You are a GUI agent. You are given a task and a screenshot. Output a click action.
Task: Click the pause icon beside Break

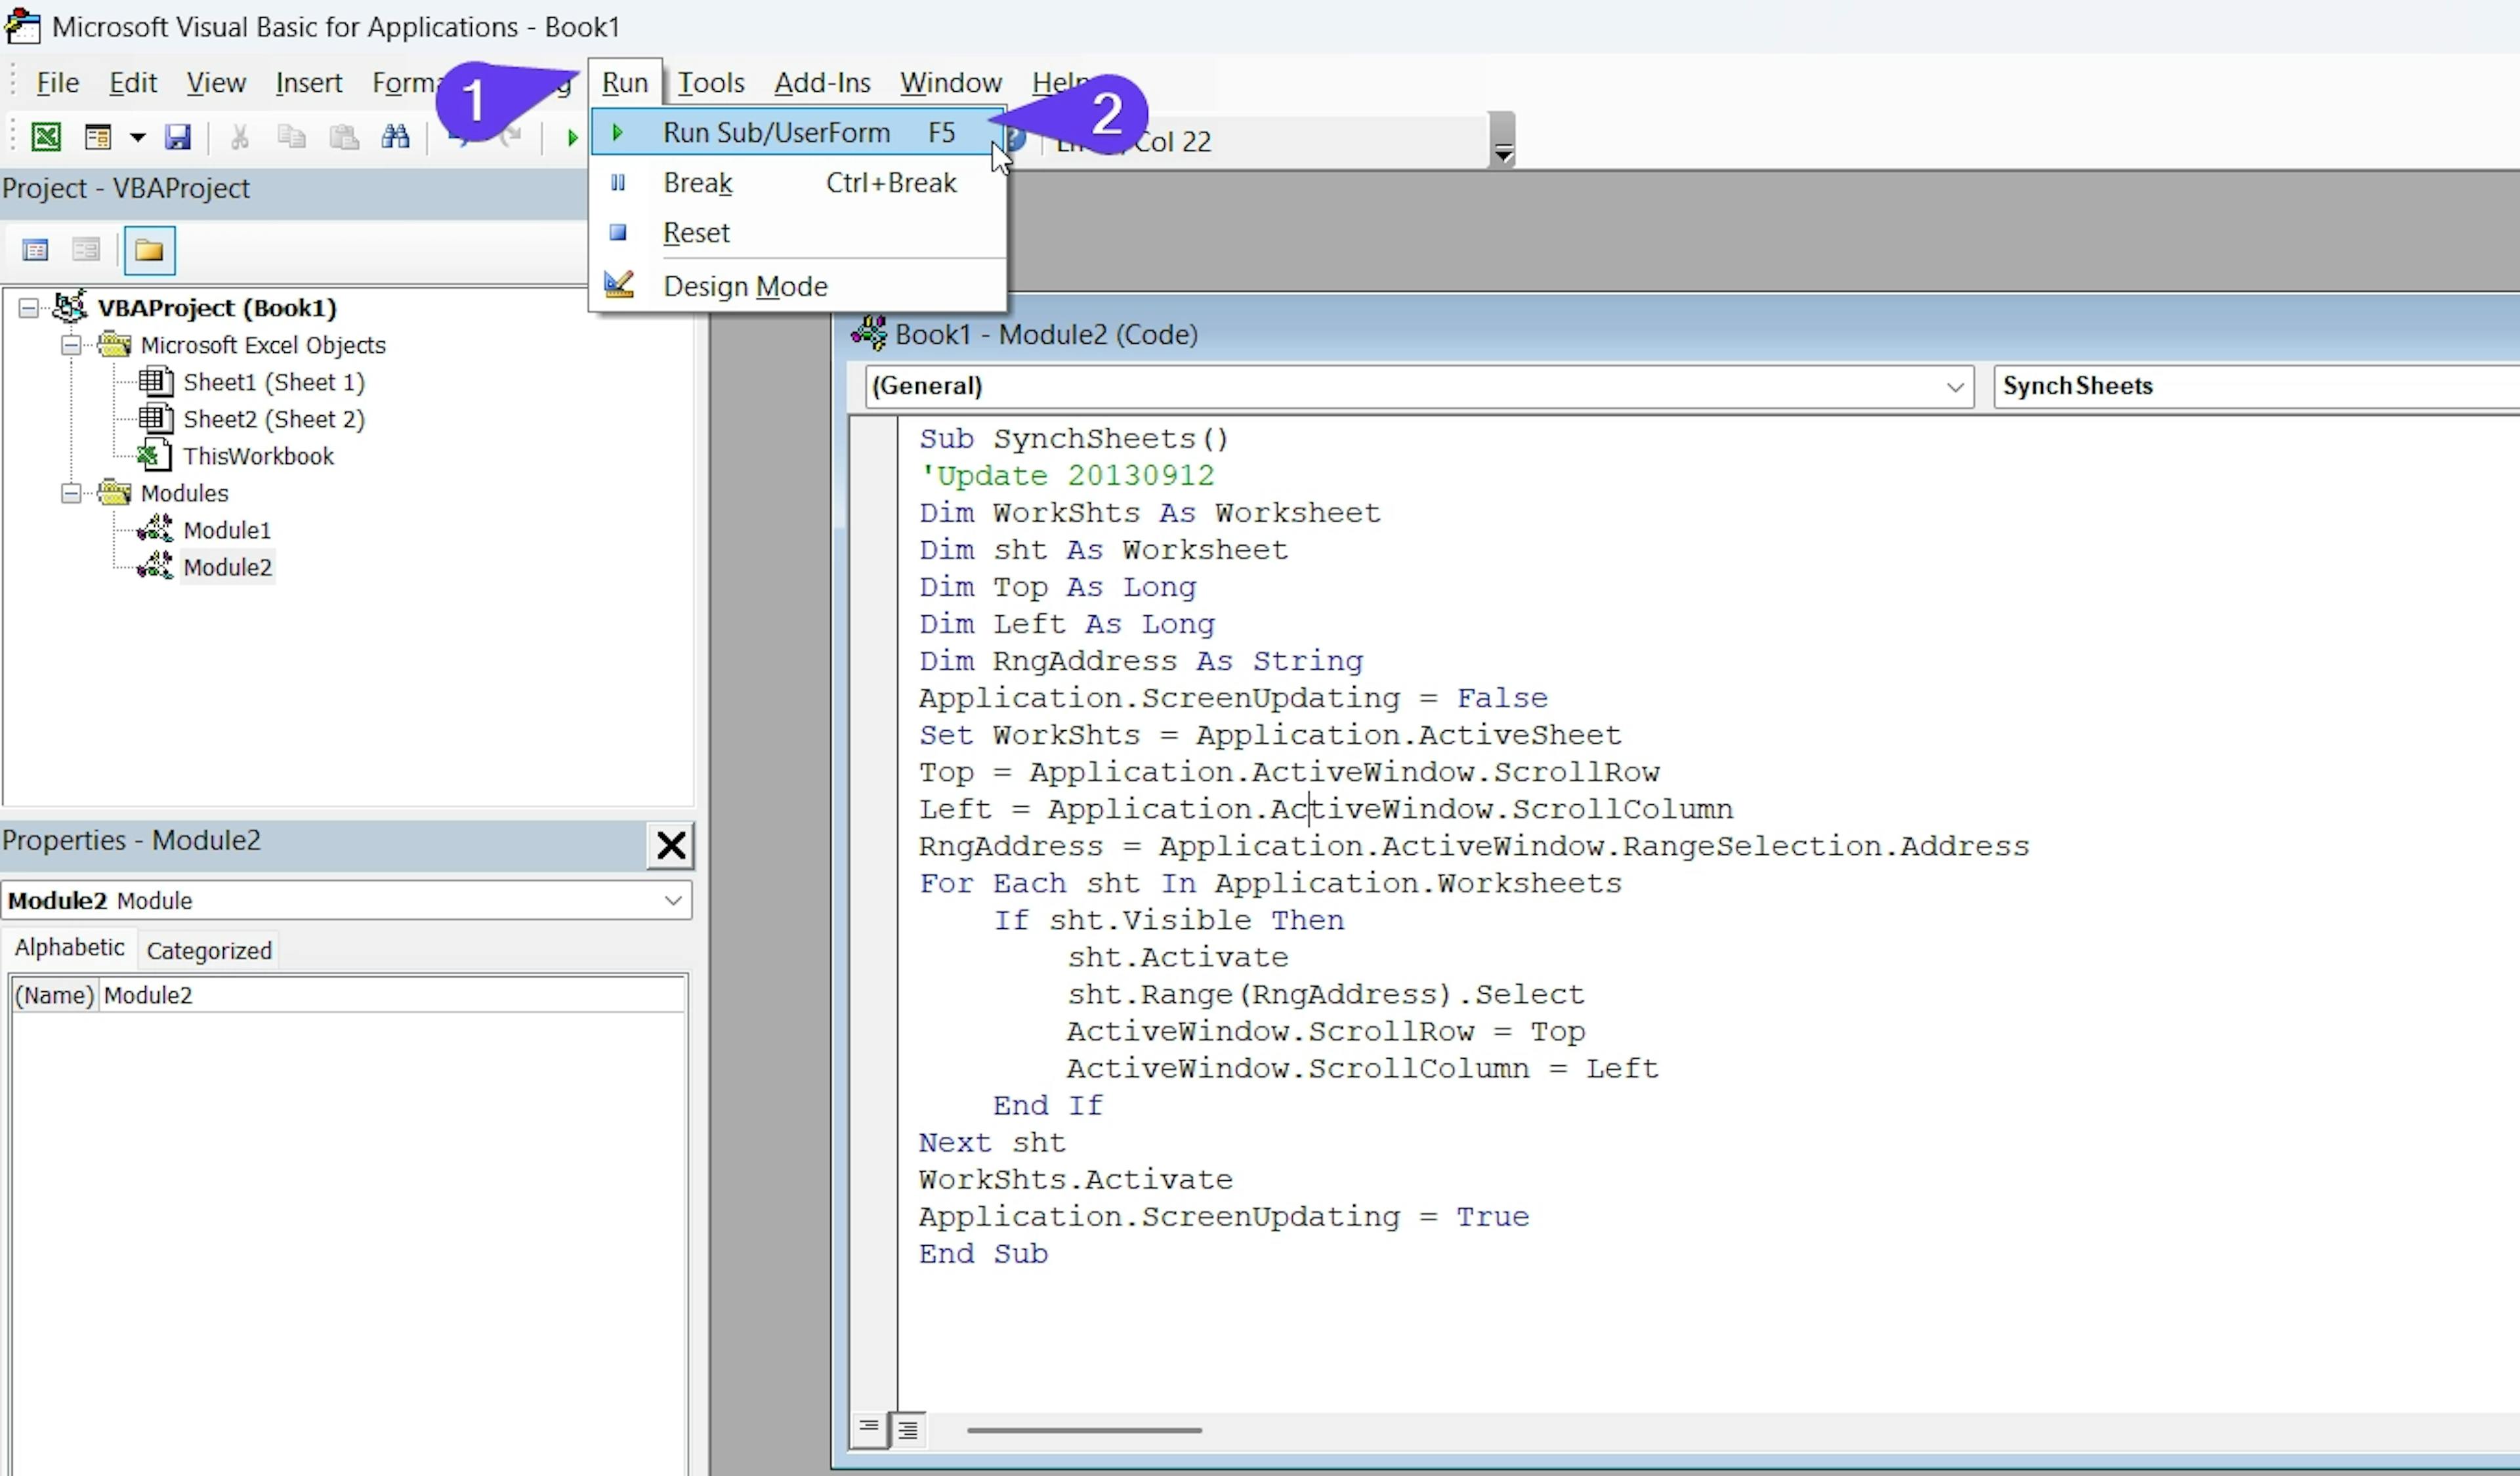618,183
